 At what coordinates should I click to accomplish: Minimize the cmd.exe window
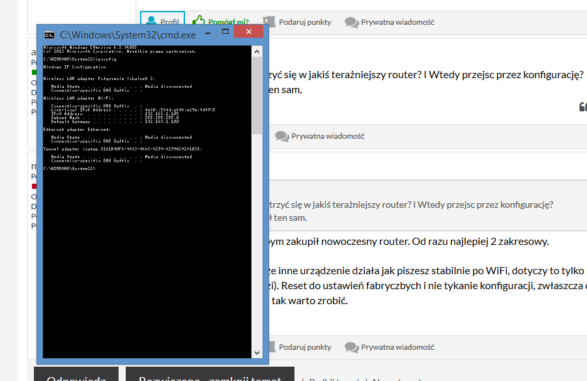(208, 33)
